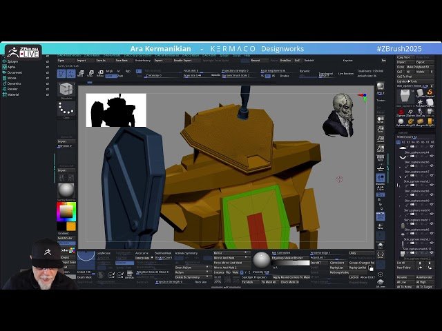
Task: Open the material sphere selector
Action: point(66,191)
